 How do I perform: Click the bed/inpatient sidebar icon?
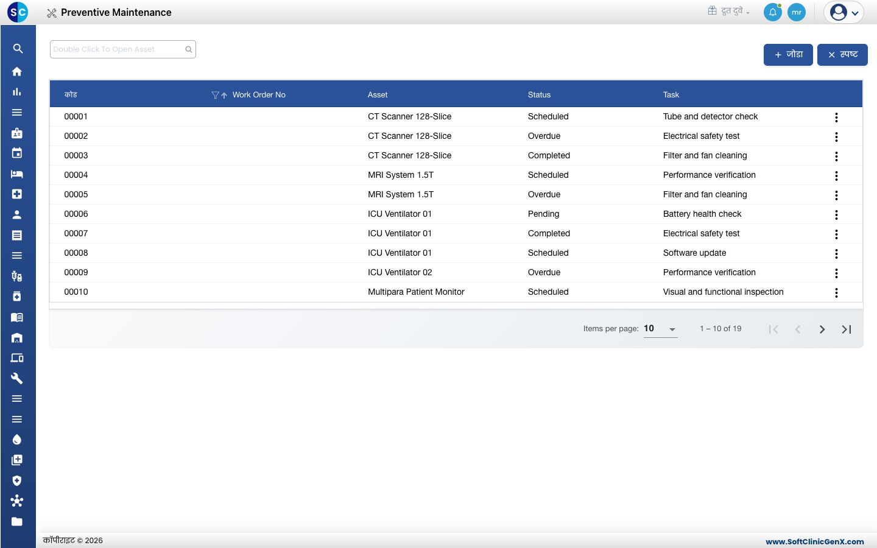[x=17, y=174]
